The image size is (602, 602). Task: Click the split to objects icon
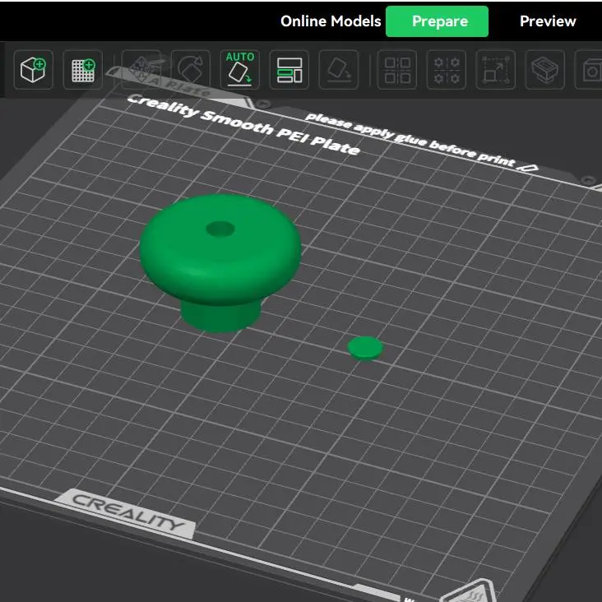point(397,70)
